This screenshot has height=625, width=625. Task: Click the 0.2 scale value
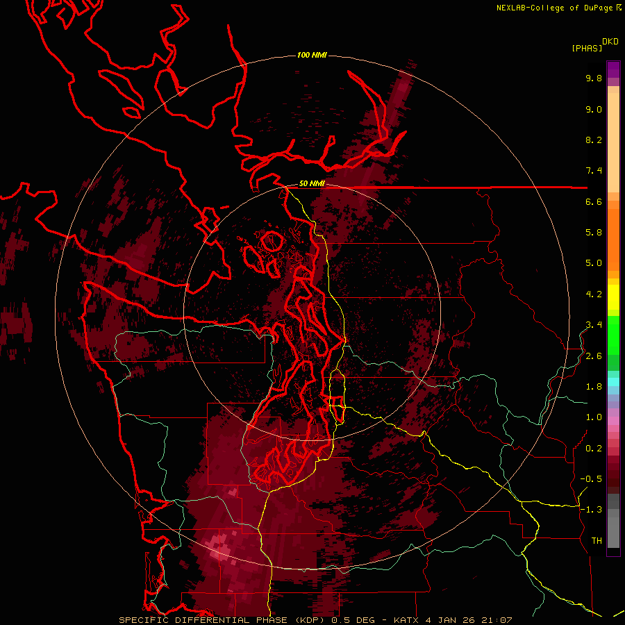[594, 449]
